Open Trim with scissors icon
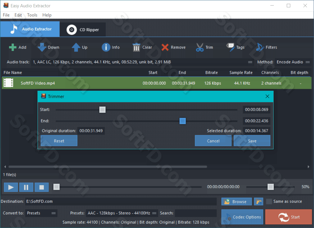314x228 pixels. (x=200, y=47)
